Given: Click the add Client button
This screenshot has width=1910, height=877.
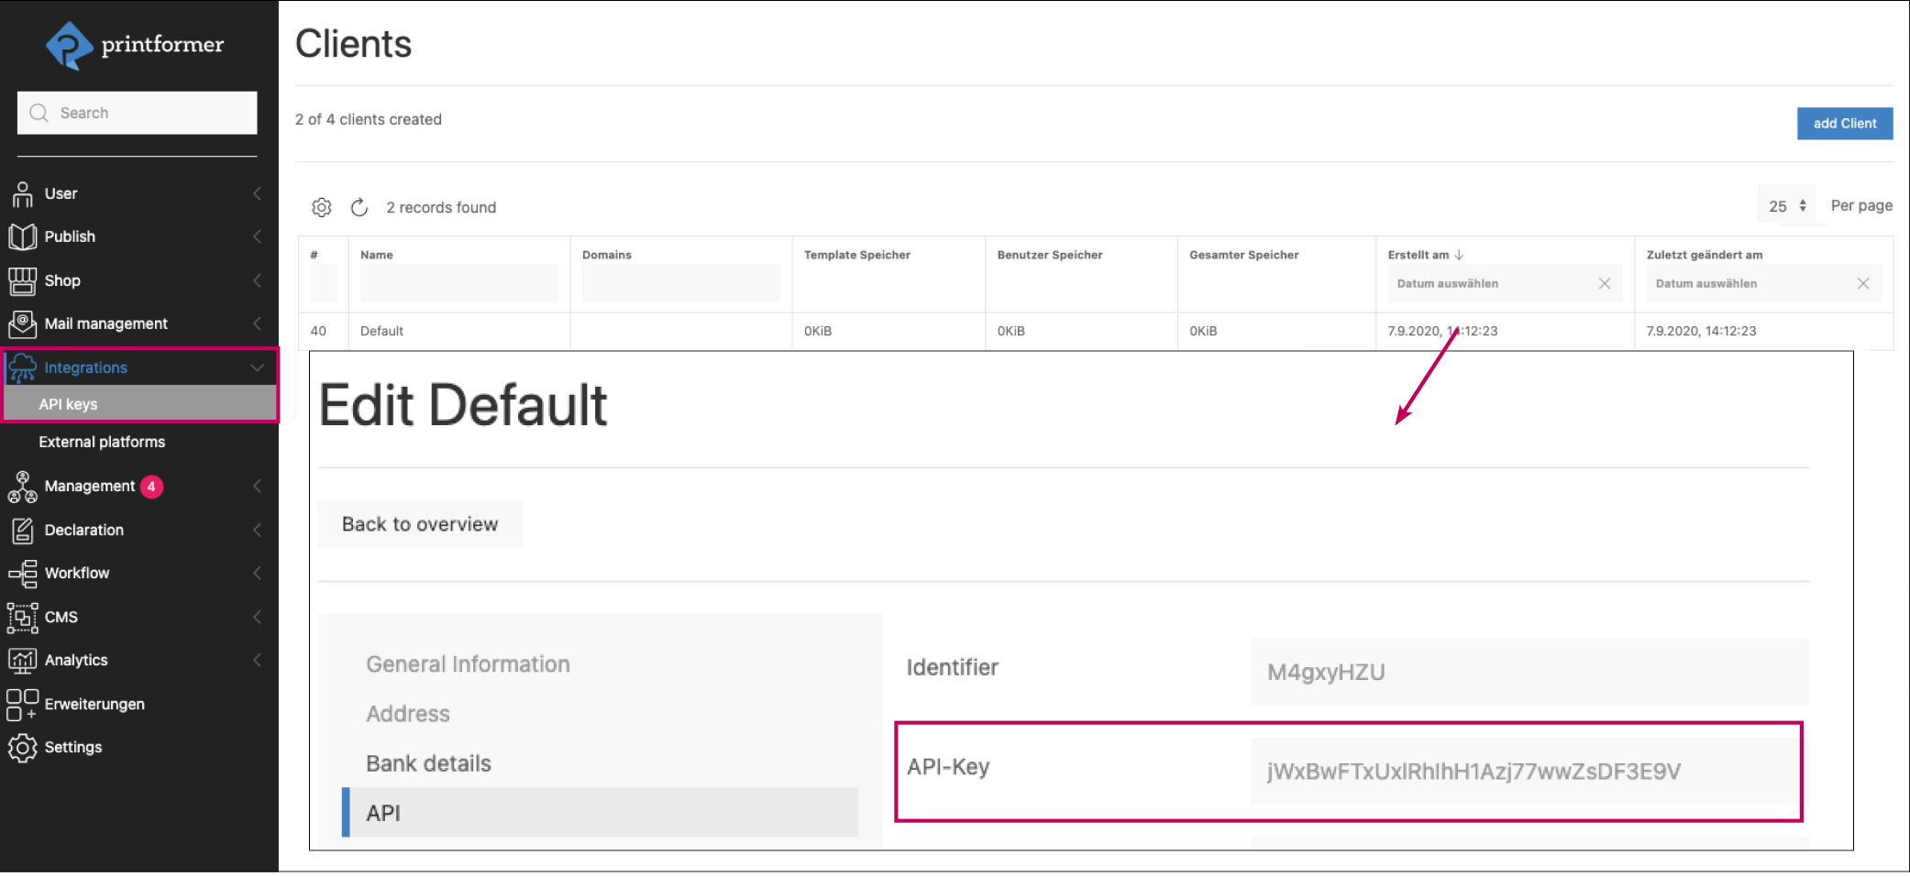Looking at the screenshot, I should [x=1844, y=123].
